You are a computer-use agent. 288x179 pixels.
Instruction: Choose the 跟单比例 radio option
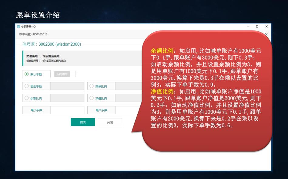[x=92, y=86]
